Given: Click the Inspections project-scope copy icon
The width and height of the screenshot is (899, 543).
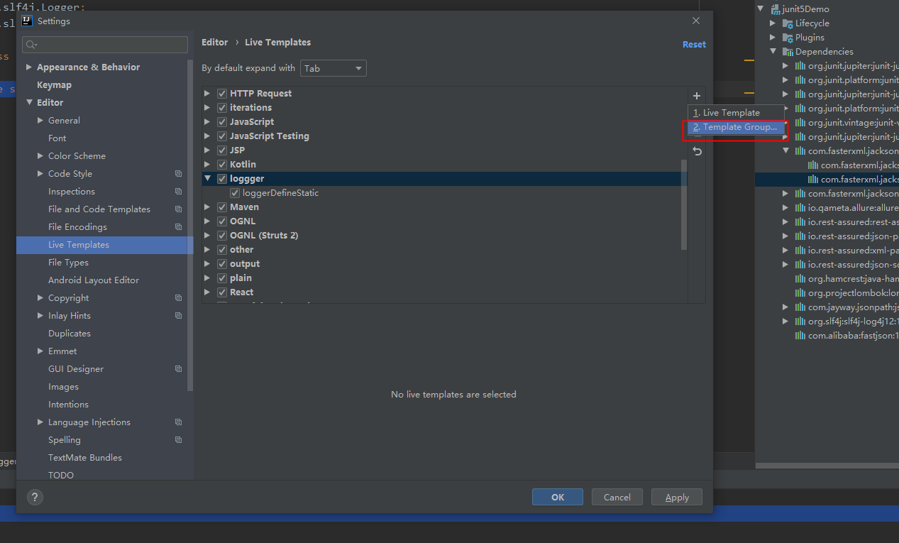Looking at the screenshot, I should pyautogui.click(x=179, y=192).
